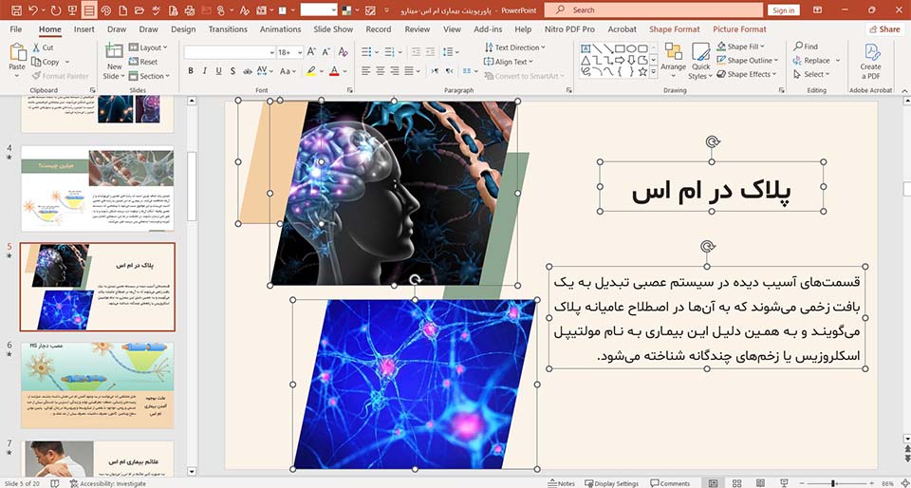Toggle underline formatting
Image resolution: width=911 pixels, height=488 pixels.
pos(218,71)
